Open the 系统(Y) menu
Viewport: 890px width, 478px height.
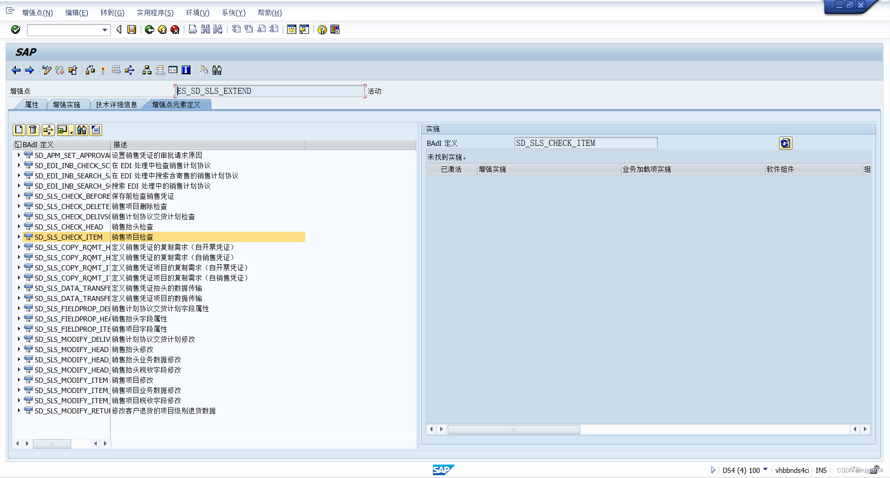pyautogui.click(x=234, y=13)
